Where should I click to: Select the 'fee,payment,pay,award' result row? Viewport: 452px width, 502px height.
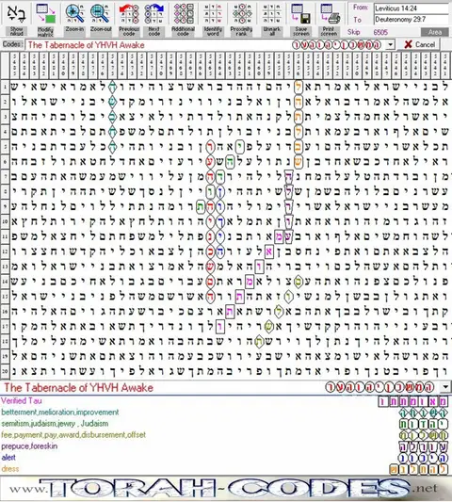[225, 435]
